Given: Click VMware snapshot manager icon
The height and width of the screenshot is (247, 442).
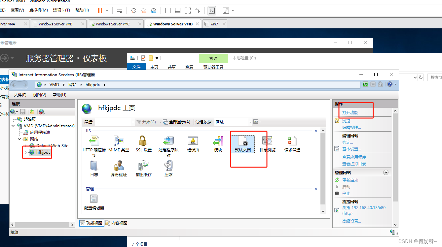Looking at the screenshot, I should [154, 11].
